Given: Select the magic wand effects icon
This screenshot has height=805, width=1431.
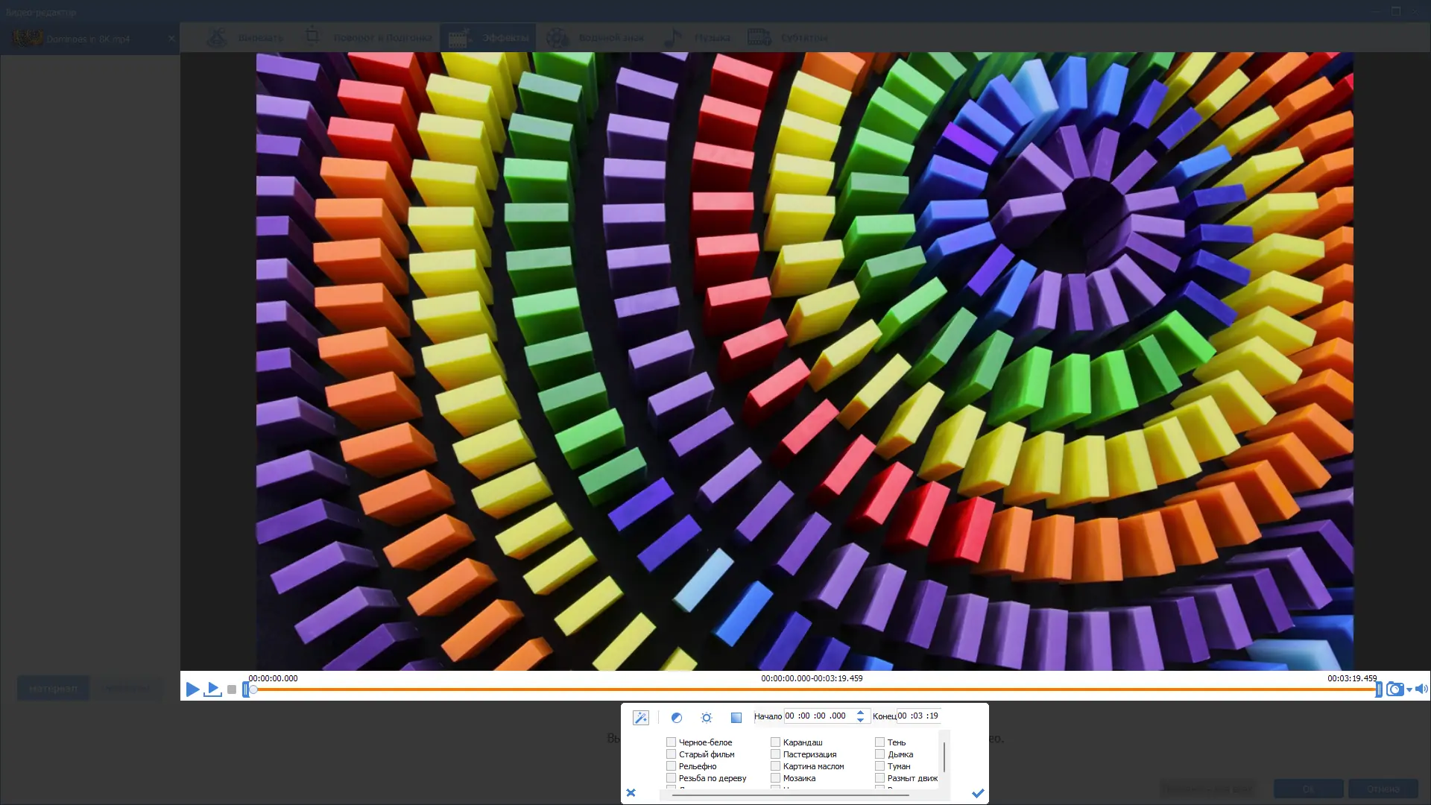Looking at the screenshot, I should point(640,718).
